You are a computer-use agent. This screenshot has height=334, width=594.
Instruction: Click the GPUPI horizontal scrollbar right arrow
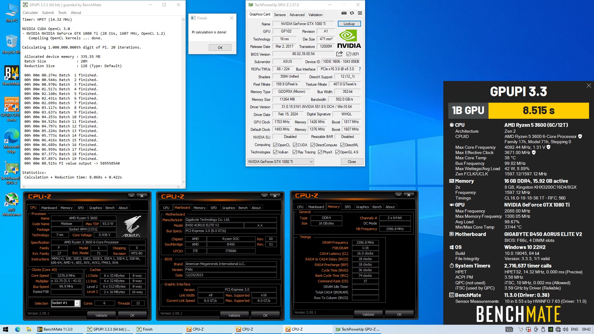[179, 187]
